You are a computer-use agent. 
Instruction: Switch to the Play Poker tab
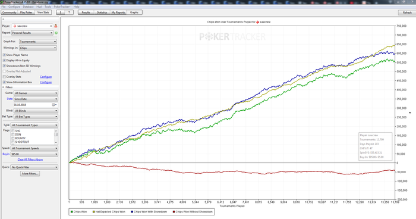point(26,12)
